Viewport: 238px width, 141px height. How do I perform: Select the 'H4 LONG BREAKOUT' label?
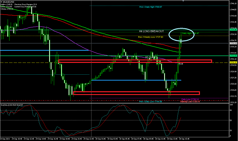[151, 31]
